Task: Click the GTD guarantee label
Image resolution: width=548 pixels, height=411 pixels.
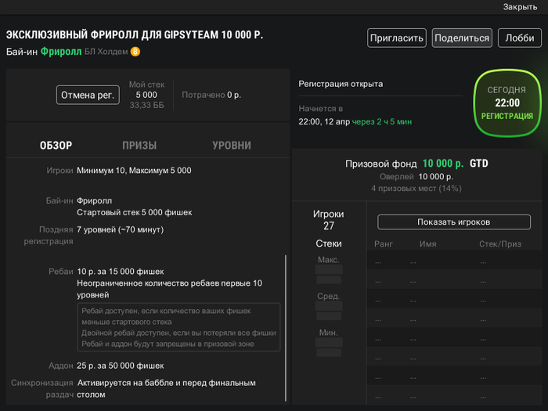Action: click(479, 164)
